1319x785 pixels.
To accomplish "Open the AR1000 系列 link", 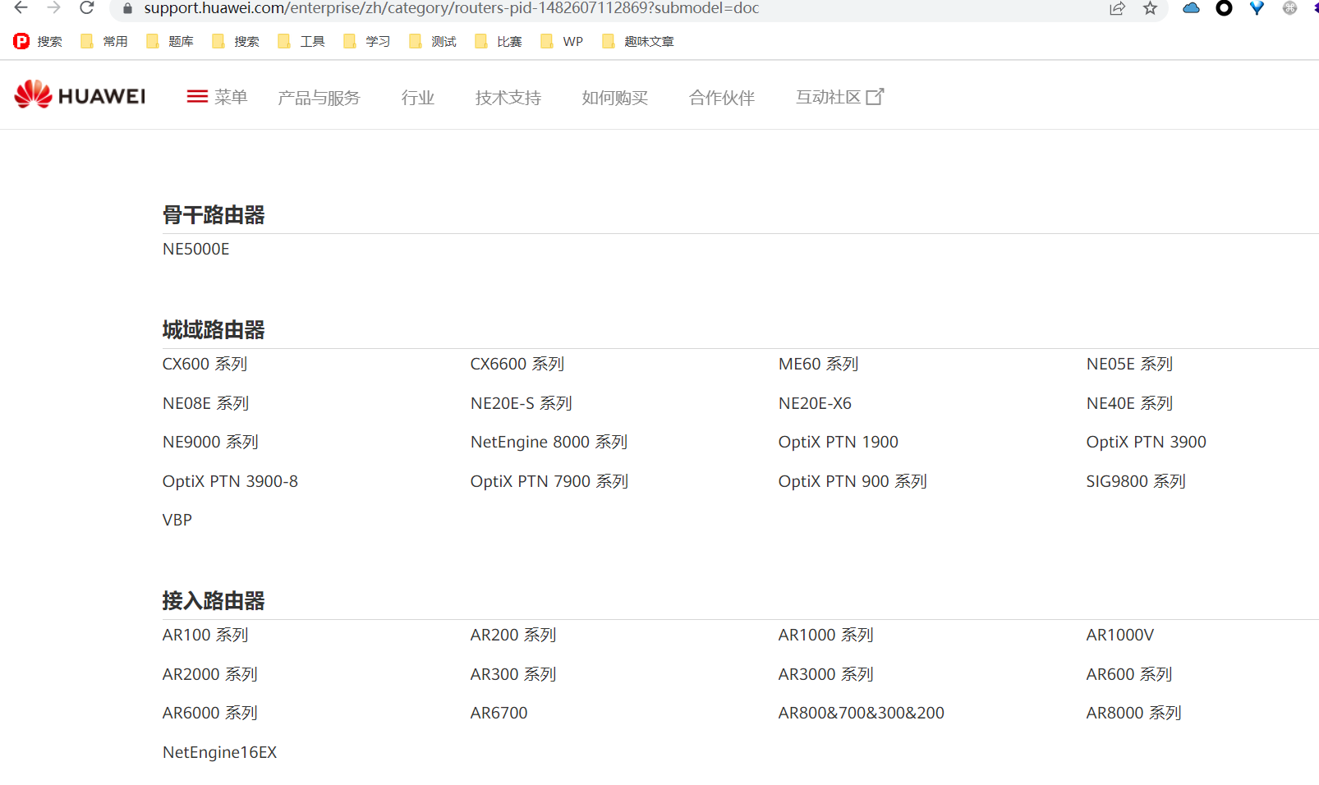I will click(x=825, y=635).
